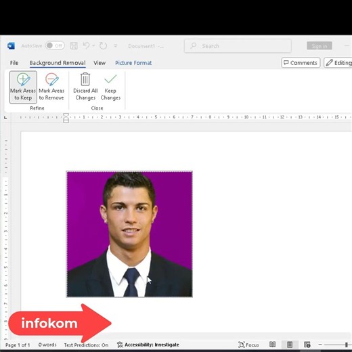352x352 pixels.
Task: Open the Comments pane button
Action: pos(301,63)
